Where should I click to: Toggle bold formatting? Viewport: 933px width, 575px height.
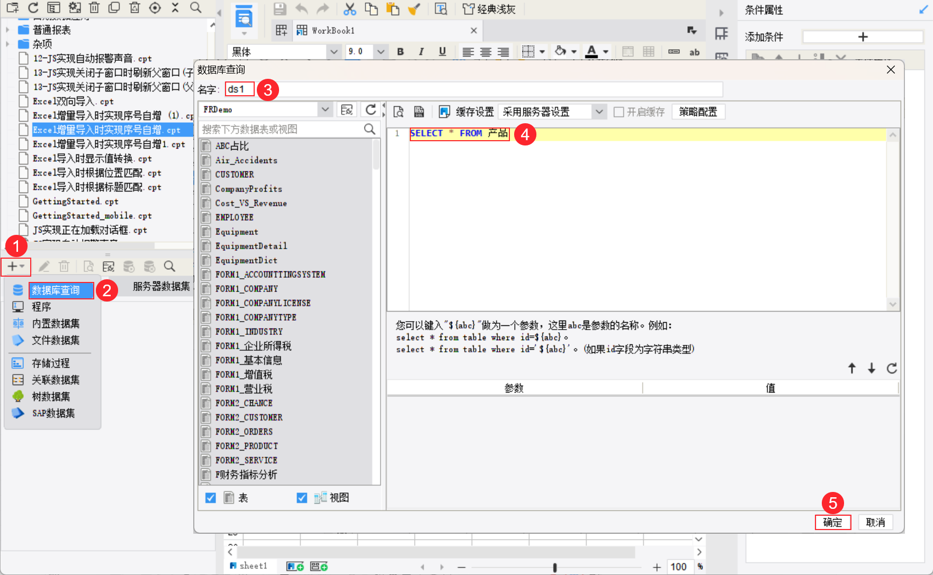400,52
